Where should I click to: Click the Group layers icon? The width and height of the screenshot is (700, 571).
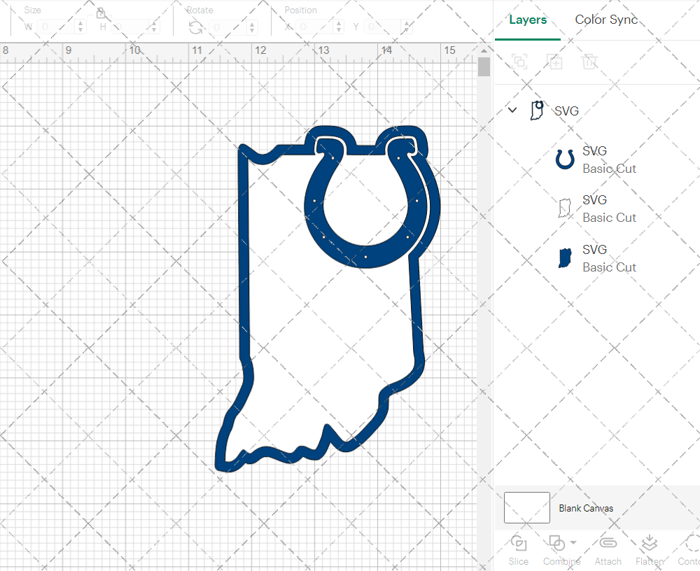tap(519, 61)
